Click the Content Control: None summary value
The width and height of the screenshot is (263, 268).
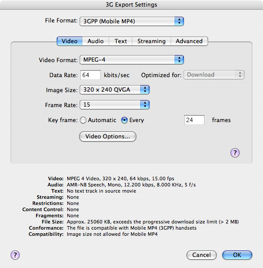[x=73, y=209]
